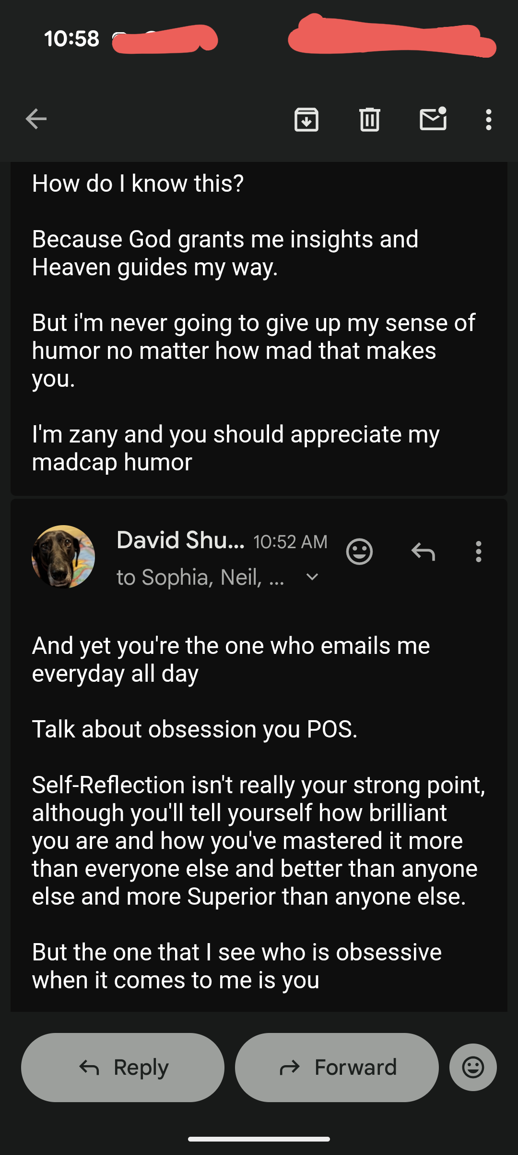The image size is (518, 1155).
Task: Tap the 'to Sophia, Neil' recipients line
Action: [200, 577]
